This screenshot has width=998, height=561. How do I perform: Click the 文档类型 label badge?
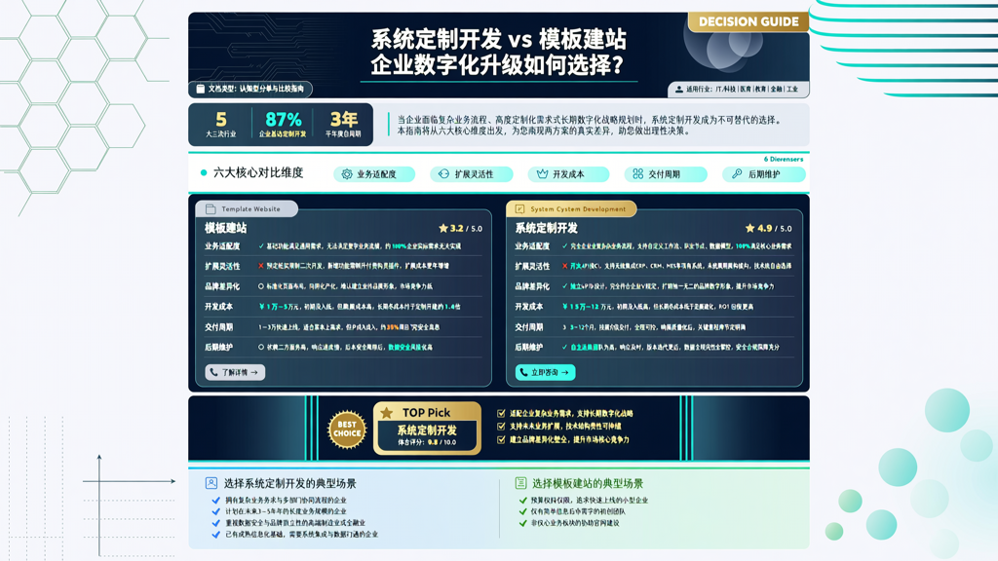click(250, 89)
